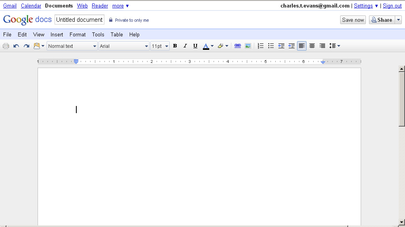Click the Reader link

(x=100, y=6)
